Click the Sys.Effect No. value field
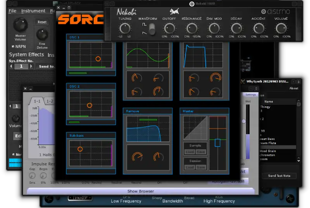The image size is (310, 208). tap(21, 66)
